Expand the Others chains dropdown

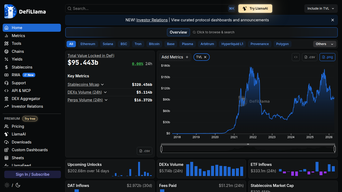click(325, 44)
